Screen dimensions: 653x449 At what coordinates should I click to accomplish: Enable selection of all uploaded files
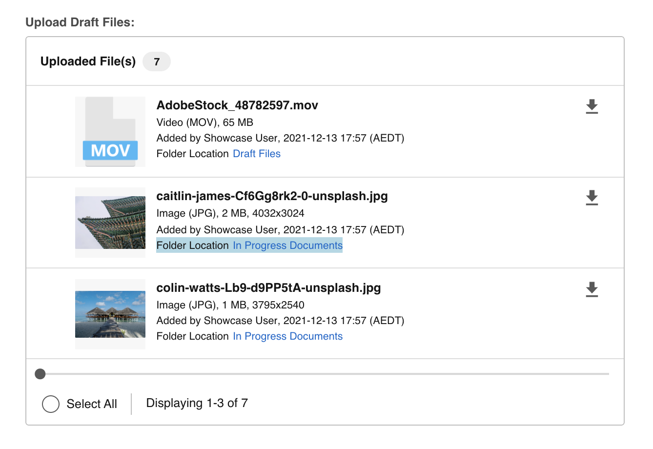(x=50, y=404)
